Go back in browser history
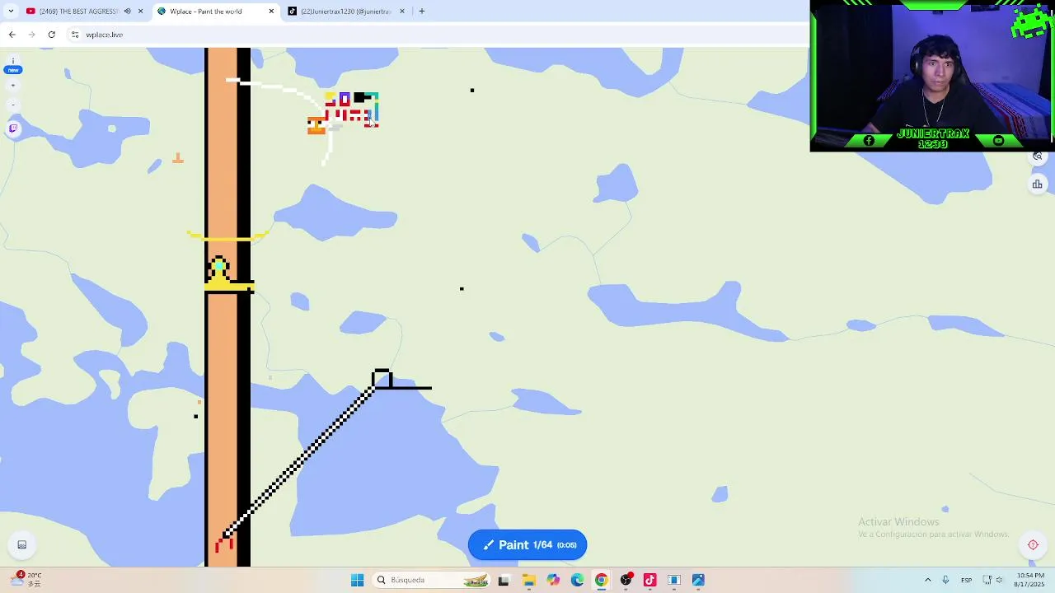 point(12,35)
